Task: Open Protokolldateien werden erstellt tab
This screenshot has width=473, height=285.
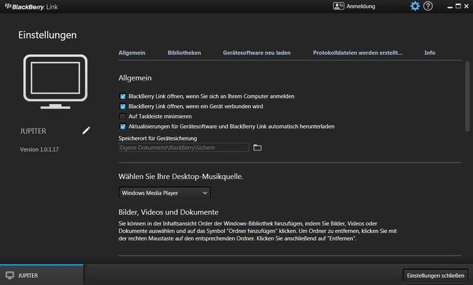Action: (x=358, y=53)
